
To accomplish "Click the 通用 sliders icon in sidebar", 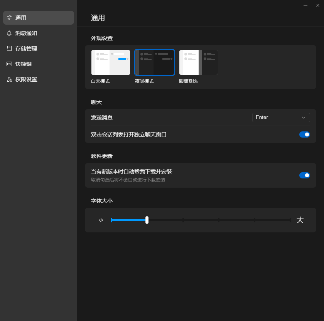I will point(9,18).
